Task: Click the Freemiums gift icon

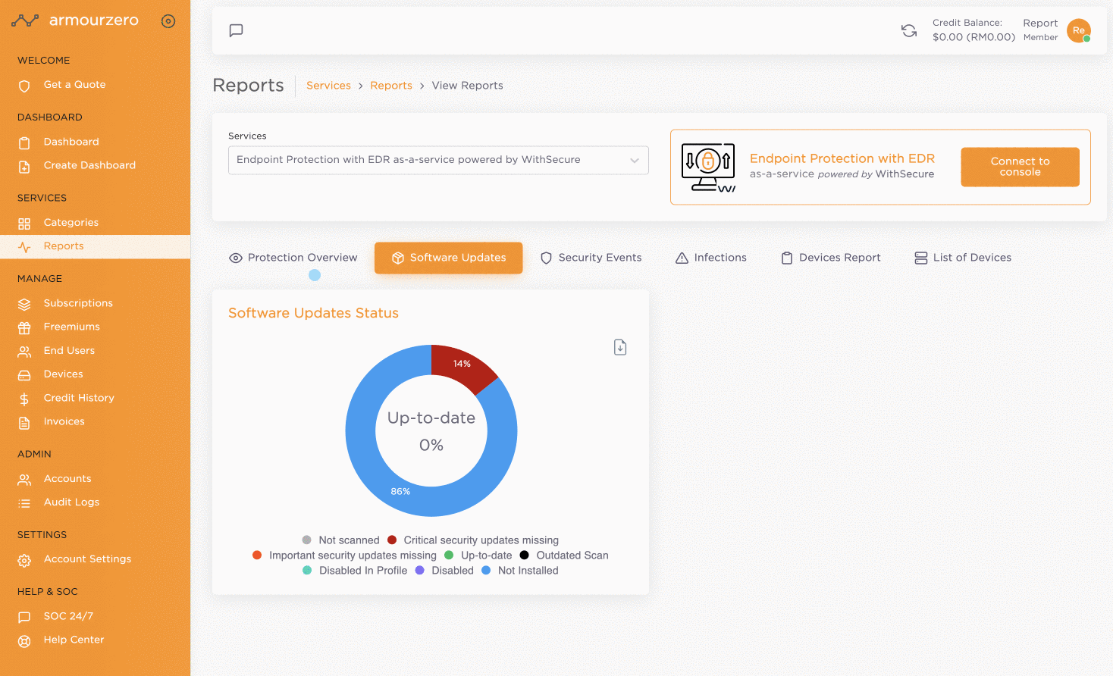Action: (24, 327)
